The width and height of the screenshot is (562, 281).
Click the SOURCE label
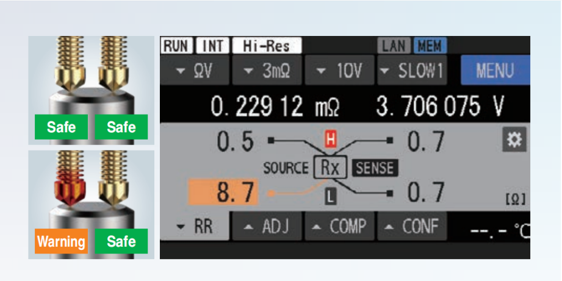[286, 168]
